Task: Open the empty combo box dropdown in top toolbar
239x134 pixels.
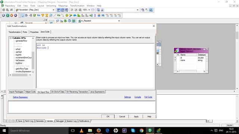Action: (x=137, y=10)
